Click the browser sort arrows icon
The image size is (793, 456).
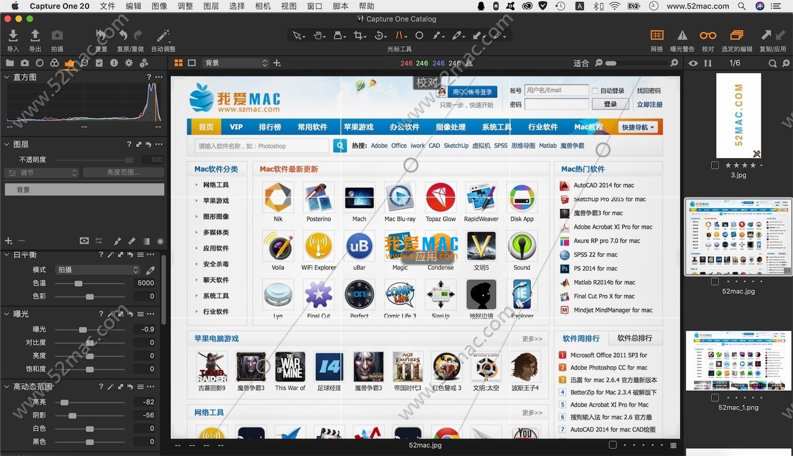pos(708,63)
